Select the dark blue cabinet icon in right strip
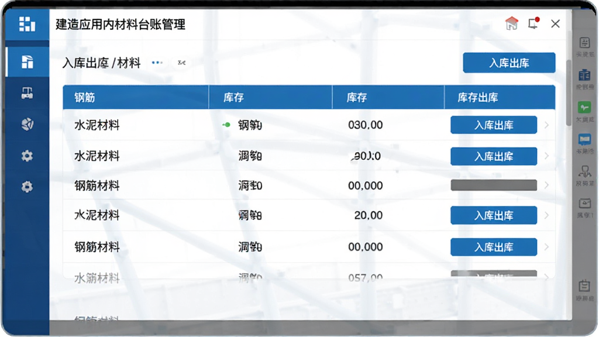Image resolution: width=599 pixels, height=337 pixels. (x=584, y=75)
